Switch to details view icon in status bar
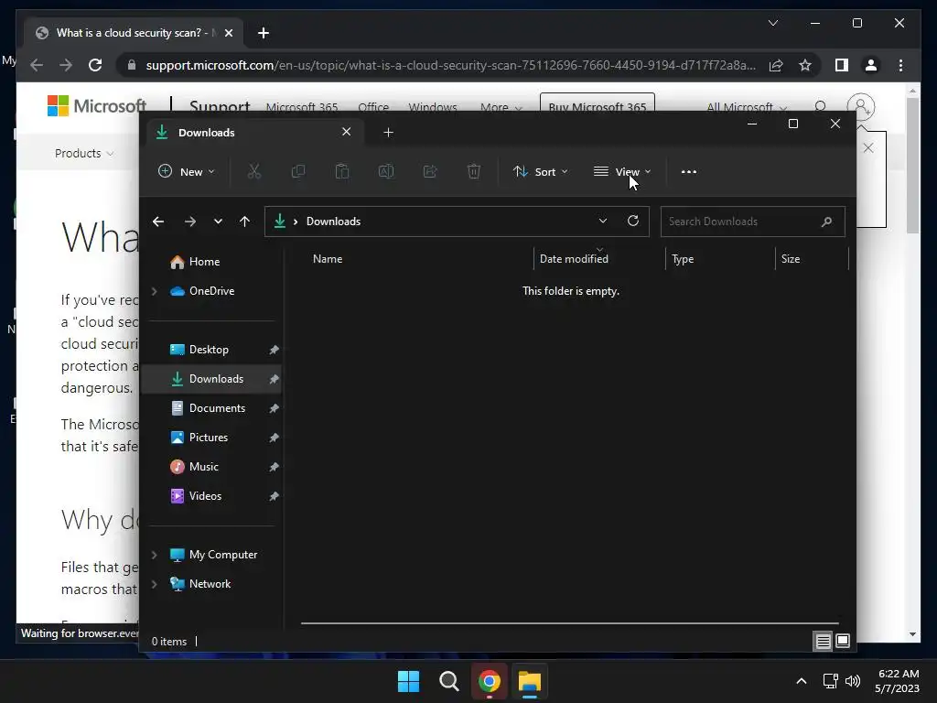937x703 pixels. 823,642
